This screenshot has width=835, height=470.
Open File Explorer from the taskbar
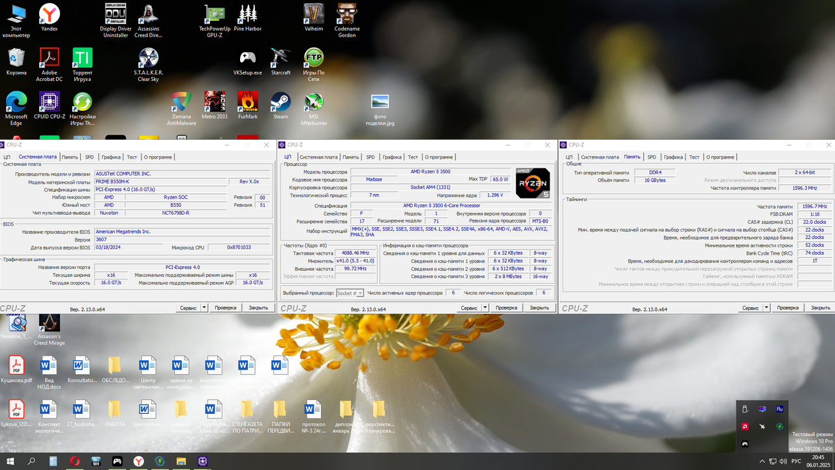[x=181, y=461]
